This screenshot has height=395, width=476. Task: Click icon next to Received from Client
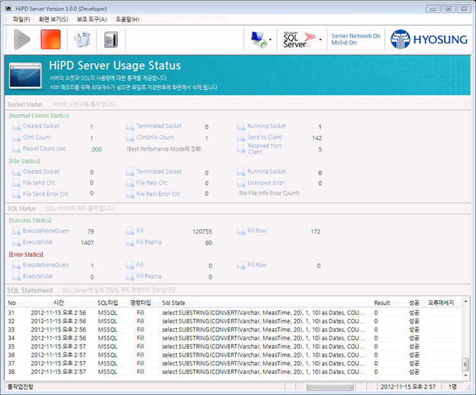click(x=241, y=149)
